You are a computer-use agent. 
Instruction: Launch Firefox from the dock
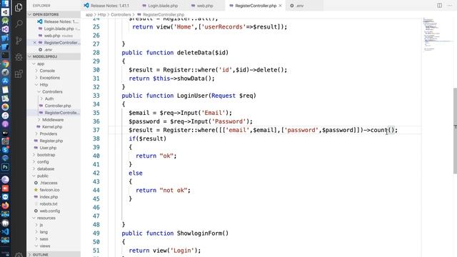pos(5,206)
